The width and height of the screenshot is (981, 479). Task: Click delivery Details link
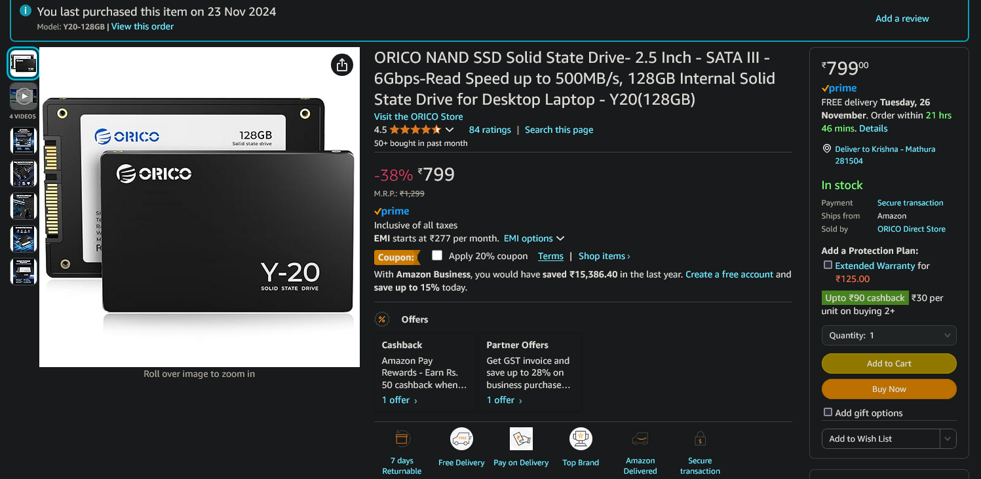click(874, 128)
